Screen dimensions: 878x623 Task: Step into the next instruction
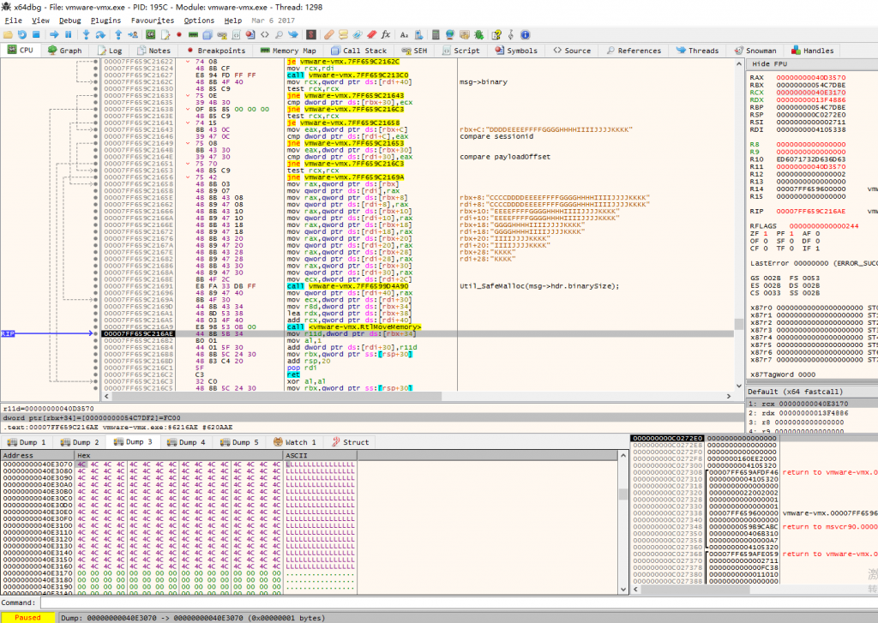pyautogui.click(x=85, y=33)
